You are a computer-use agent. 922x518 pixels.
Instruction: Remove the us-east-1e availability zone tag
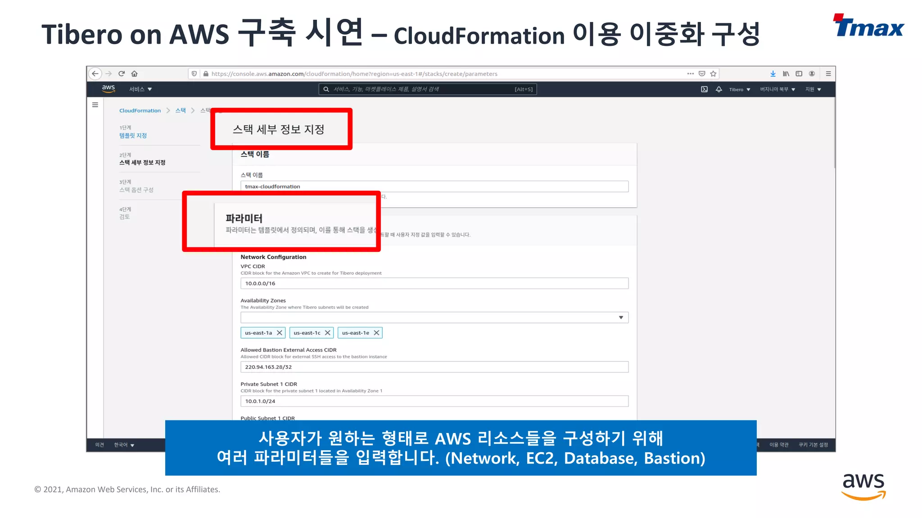(376, 333)
